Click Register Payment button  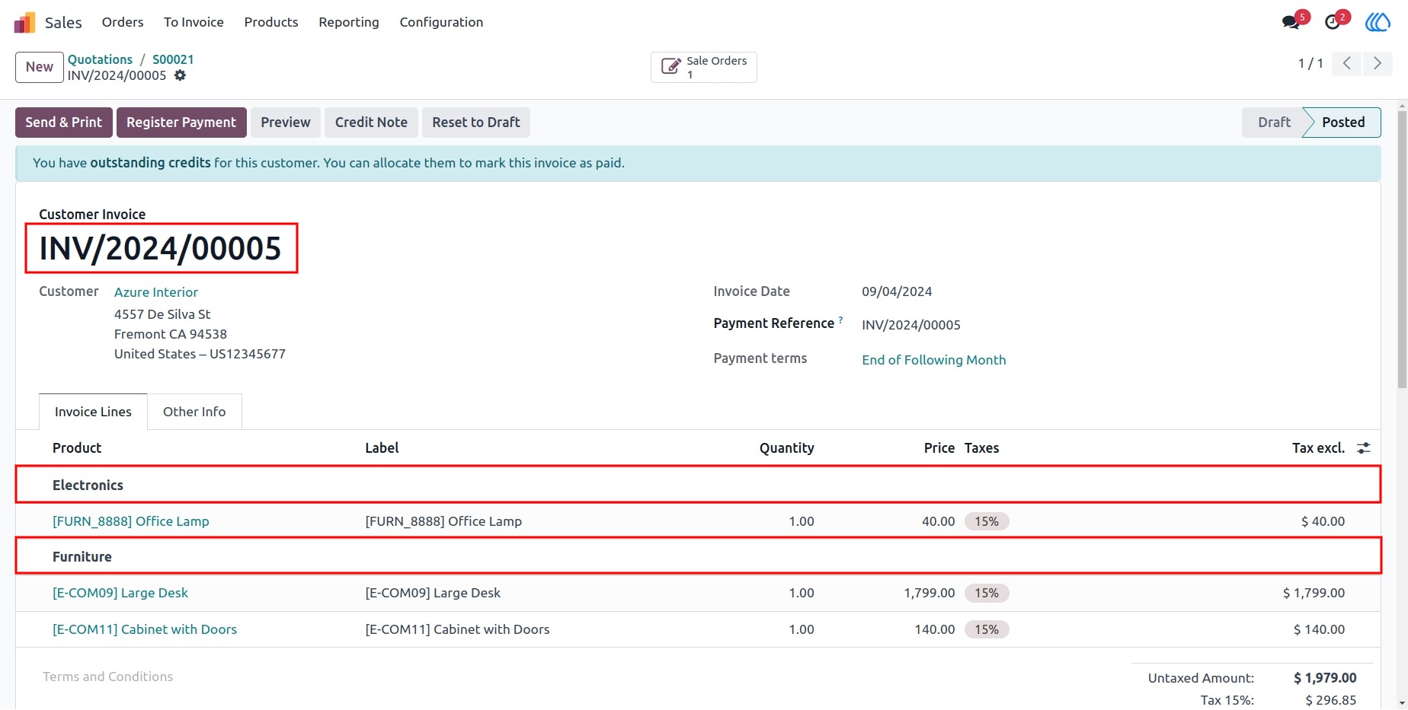pos(181,123)
